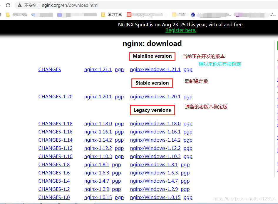Click the Stable version heading

pos(152,83)
